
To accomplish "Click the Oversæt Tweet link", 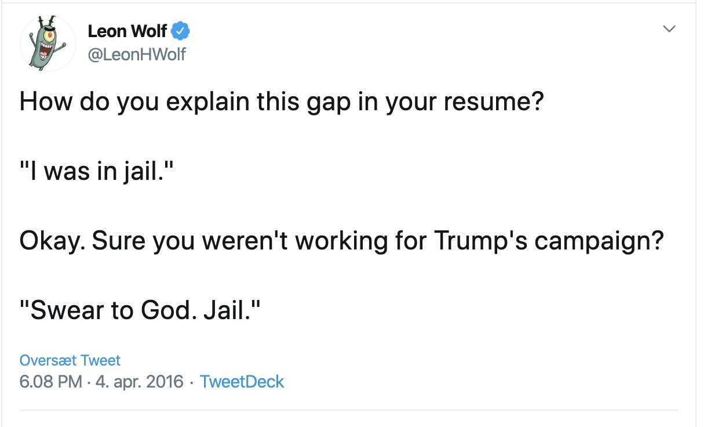I will click(x=70, y=360).
